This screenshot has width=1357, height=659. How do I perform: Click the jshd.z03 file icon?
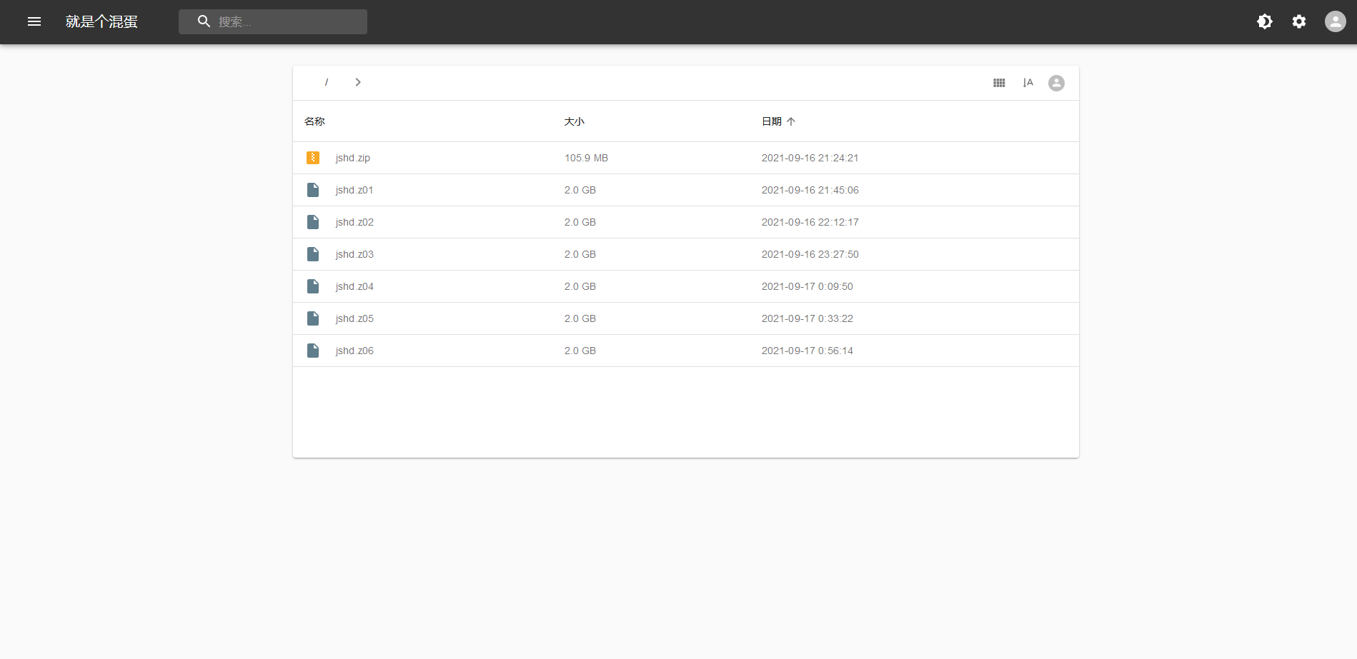pyautogui.click(x=313, y=254)
